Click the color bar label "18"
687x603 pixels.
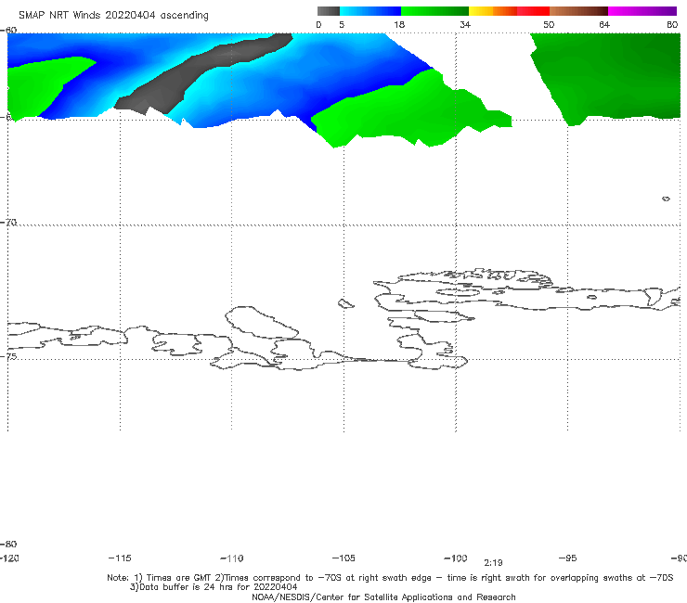click(x=399, y=24)
